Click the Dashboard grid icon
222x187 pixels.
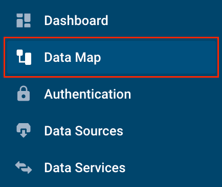[x=24, y=20]
